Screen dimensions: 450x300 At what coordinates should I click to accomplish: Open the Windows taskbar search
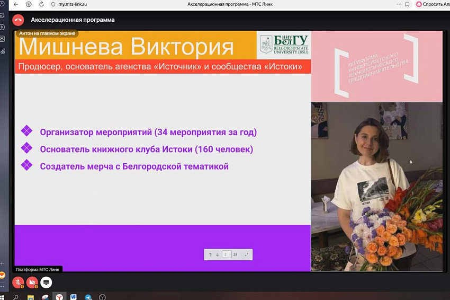pos(16,297)
